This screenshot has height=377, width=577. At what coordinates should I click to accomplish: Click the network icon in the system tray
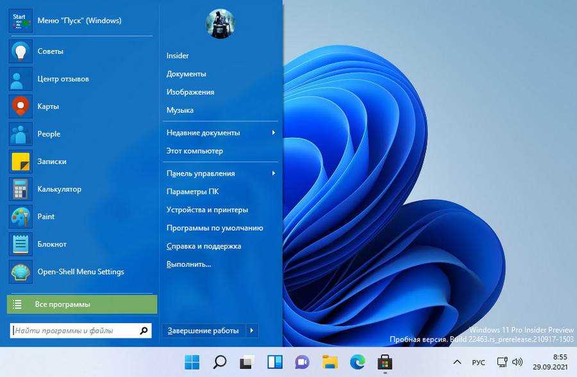502,362
